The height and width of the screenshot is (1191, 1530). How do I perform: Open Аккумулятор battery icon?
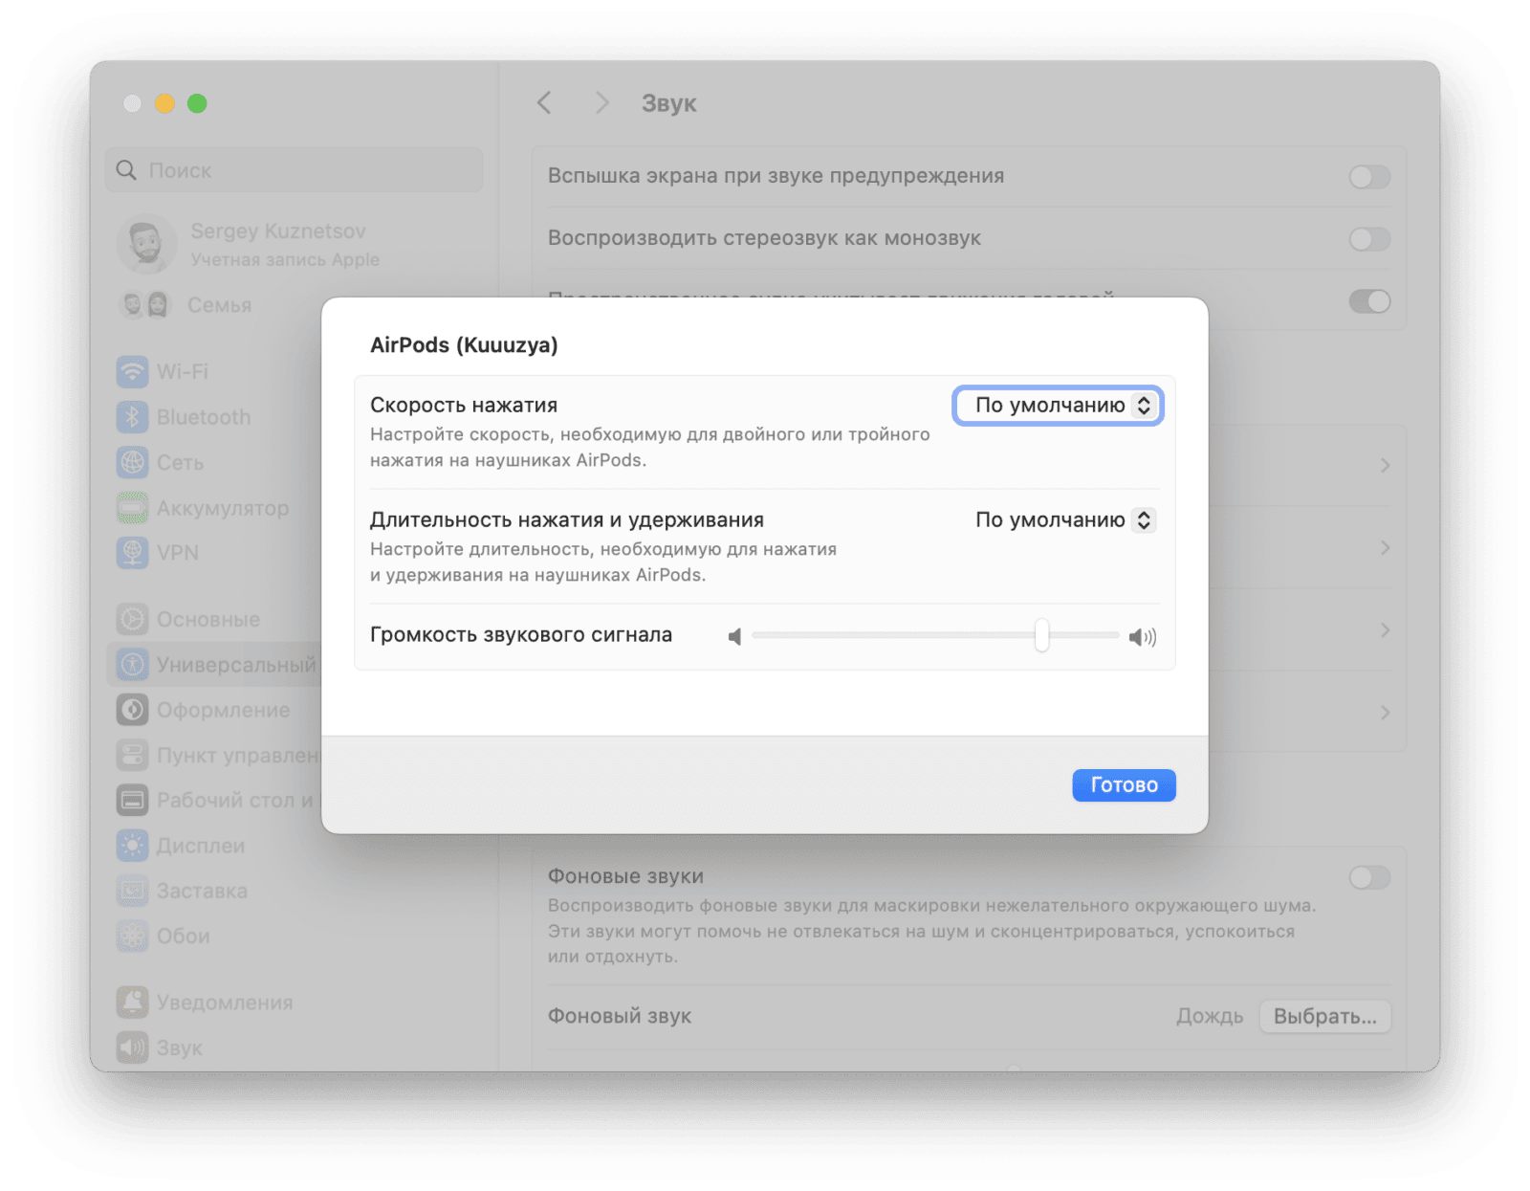click(132, 508)
